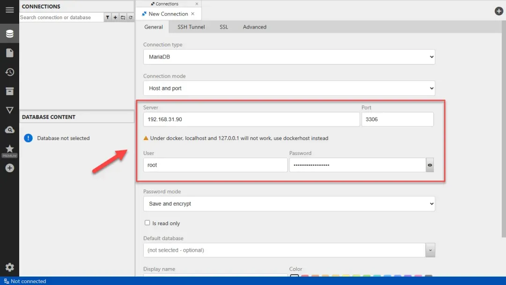This screenshot has height=285, width=506.
Task: Open the archive sidebar icon
Action: point(10,91)
